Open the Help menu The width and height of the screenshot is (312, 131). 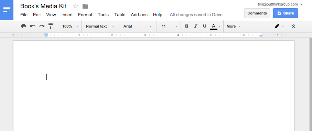pyautogui.click(x=158, y=15)
